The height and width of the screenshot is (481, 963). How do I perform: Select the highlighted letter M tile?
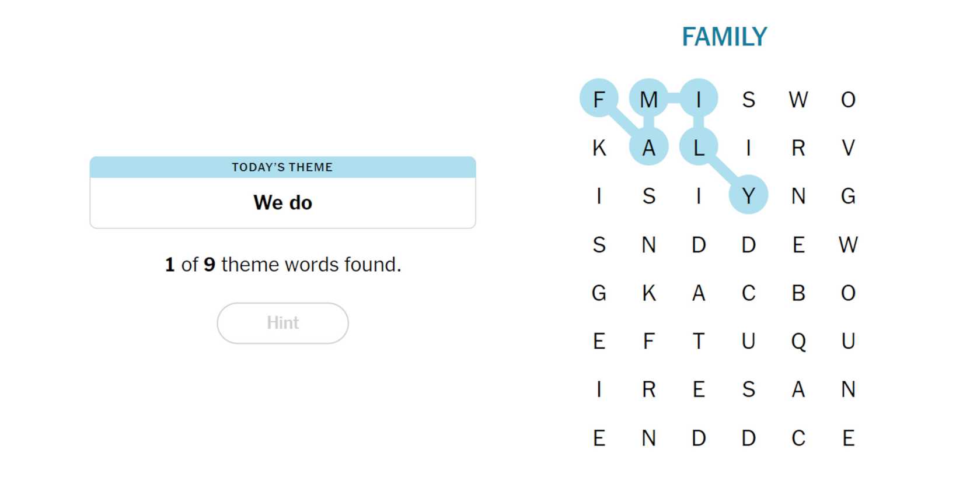pos(648,99)
